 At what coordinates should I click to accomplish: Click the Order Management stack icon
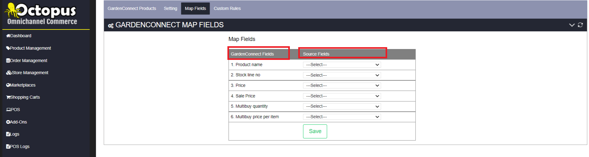pos(8,61)
